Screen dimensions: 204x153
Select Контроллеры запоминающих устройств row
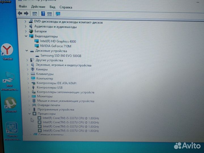pyautogui.click(x=65, y=92)
